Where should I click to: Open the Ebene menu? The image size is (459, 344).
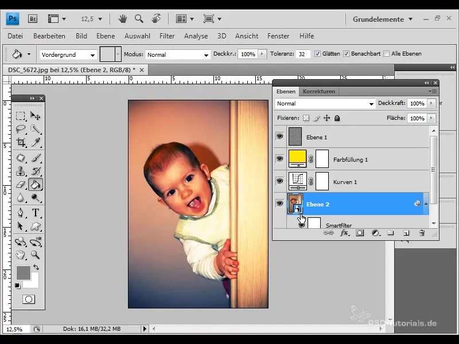tap(106, 36)
